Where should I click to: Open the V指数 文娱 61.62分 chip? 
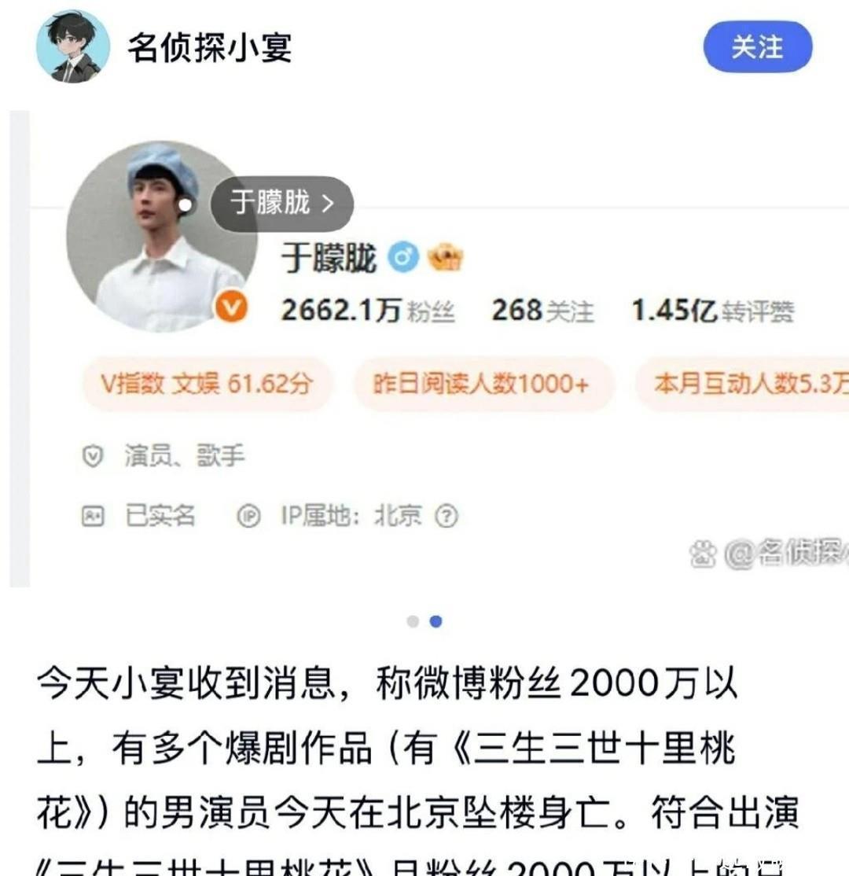point(207,385)
